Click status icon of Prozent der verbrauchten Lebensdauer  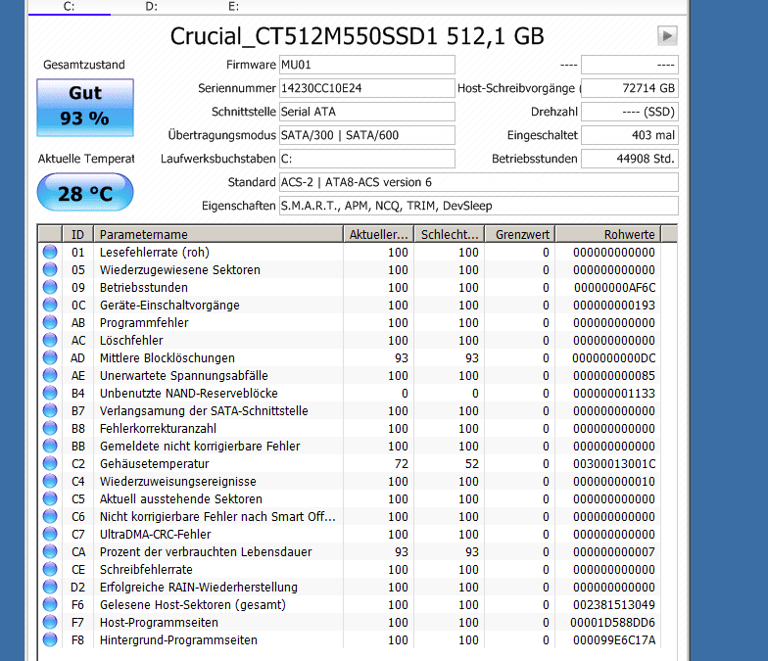(50, 551)
